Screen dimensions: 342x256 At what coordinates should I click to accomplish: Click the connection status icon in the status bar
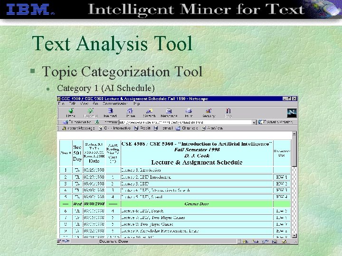tap(66, 241)
